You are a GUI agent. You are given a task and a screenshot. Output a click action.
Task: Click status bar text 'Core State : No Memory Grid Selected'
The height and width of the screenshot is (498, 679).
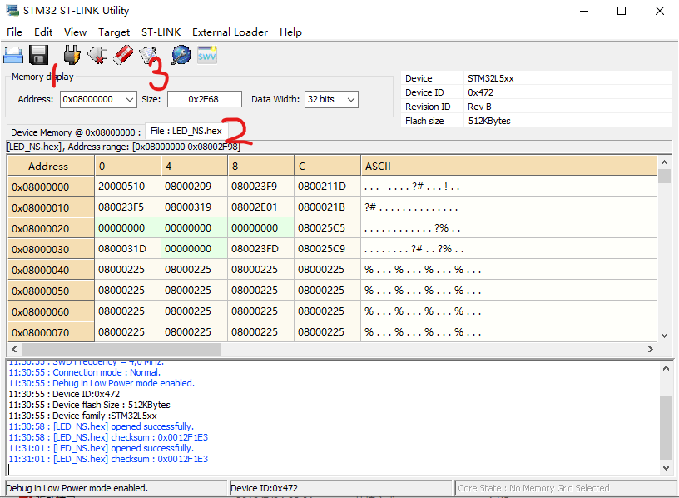click(533, 488)
